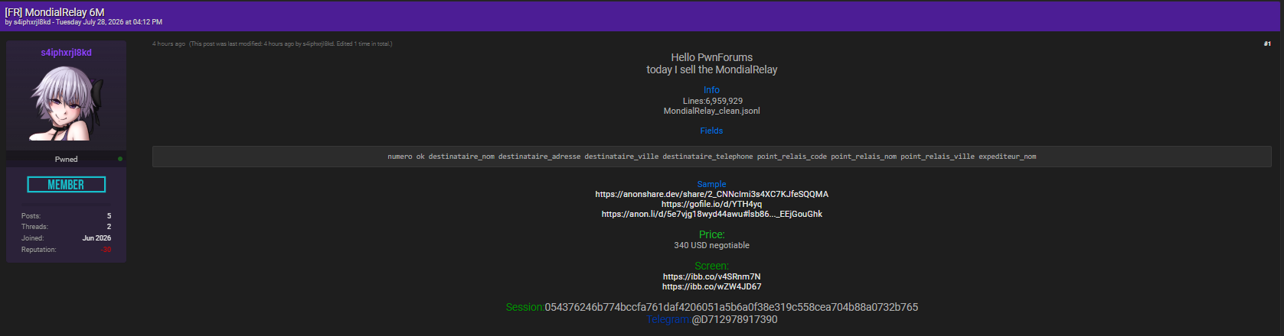Open the anonshare.dev sample link
1284x336 pixels.
(712, 194)
